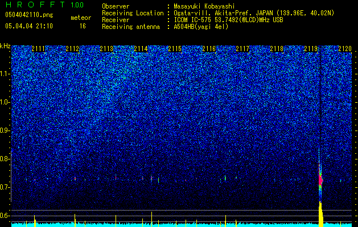Click the 2120 time marker
Screen dimensions: 358x227
tap(345, 49)
